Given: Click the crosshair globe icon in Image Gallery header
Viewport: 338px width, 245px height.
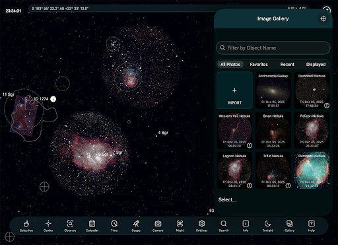Looking at the screenshot, I should [323, 18].
